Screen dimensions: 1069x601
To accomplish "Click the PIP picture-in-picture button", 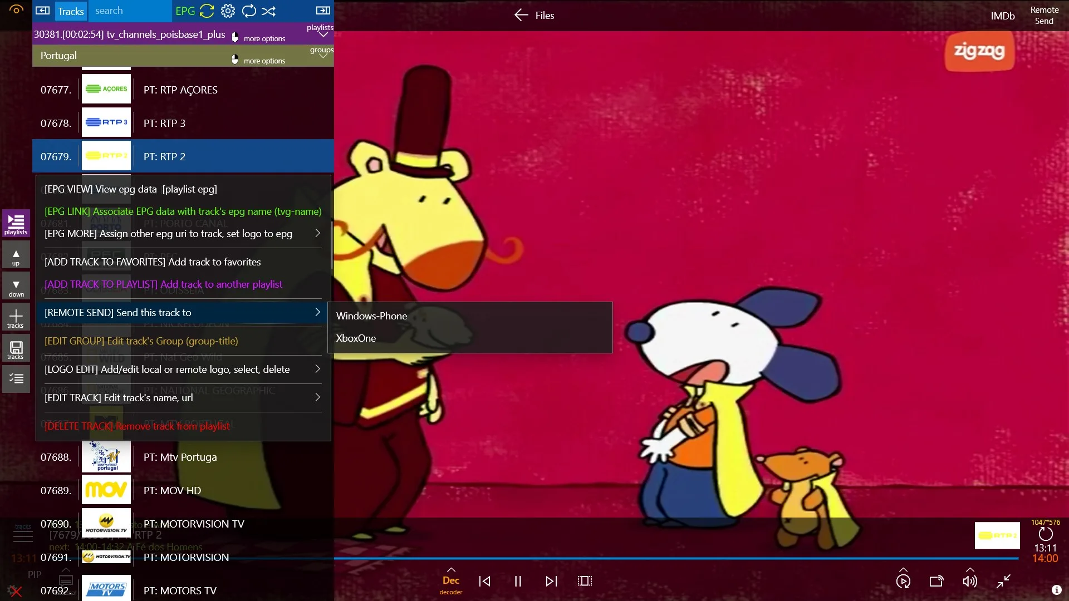I will tap(35, 574).
